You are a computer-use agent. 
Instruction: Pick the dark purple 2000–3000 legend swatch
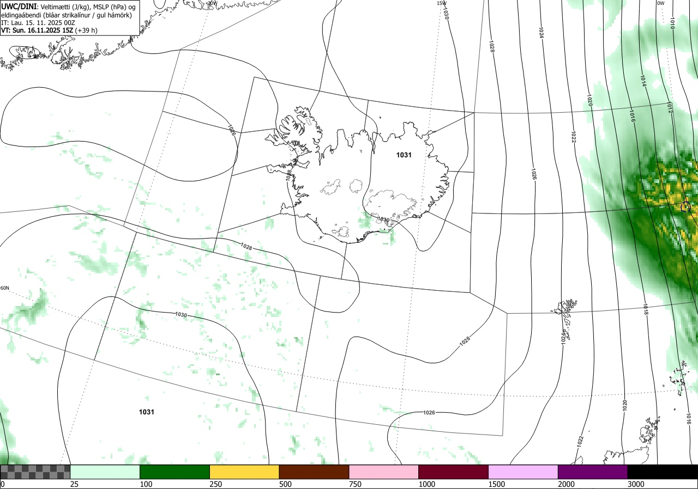tap(593, 472)
